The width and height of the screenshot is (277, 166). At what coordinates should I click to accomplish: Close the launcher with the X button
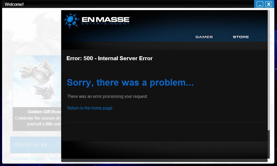tap(269, 4)
